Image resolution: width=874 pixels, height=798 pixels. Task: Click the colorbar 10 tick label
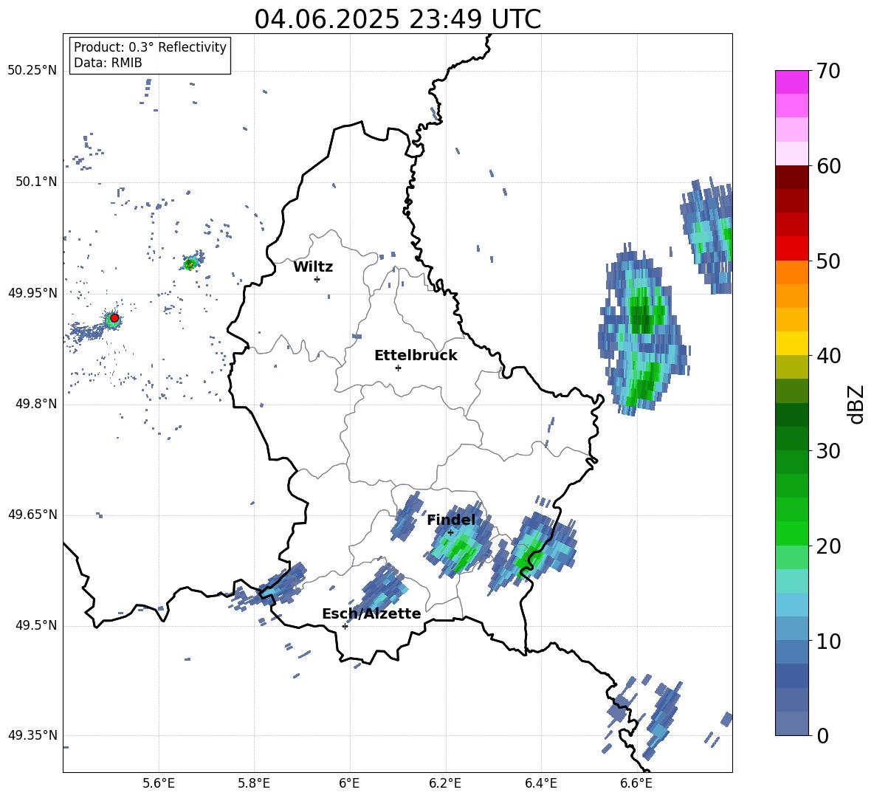[828, 642]
